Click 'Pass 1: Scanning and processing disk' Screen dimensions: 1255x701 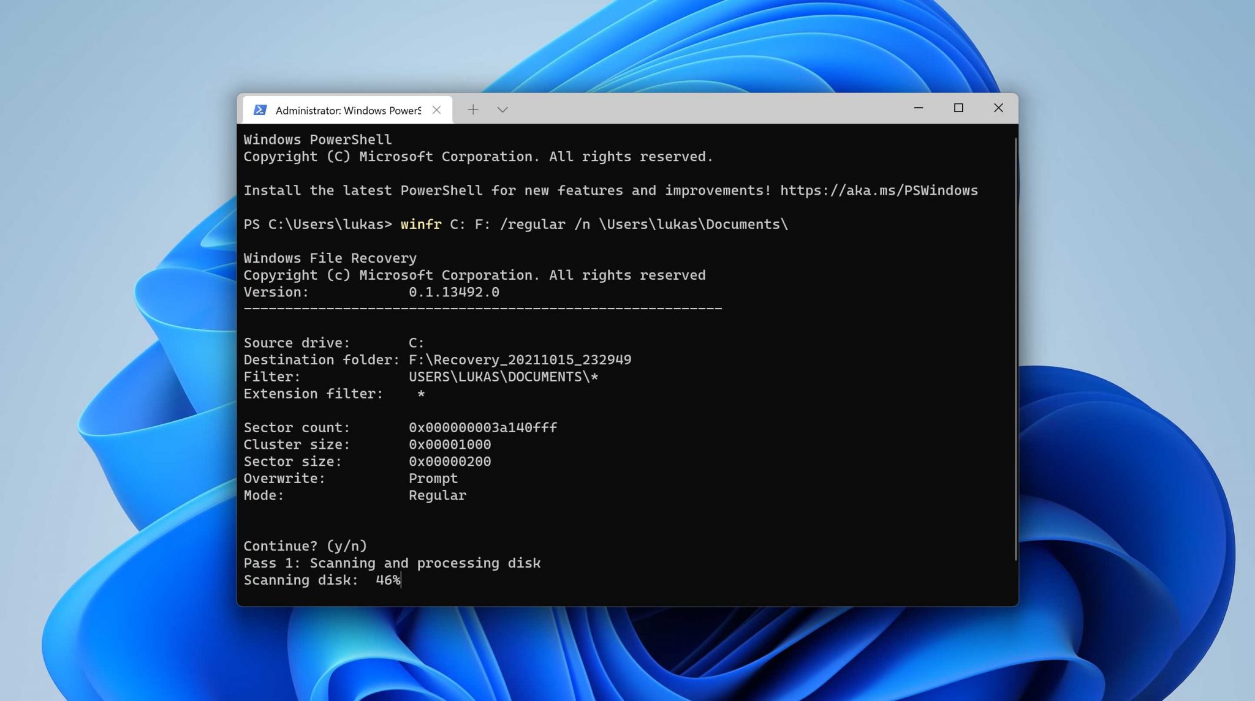[392, 563]
